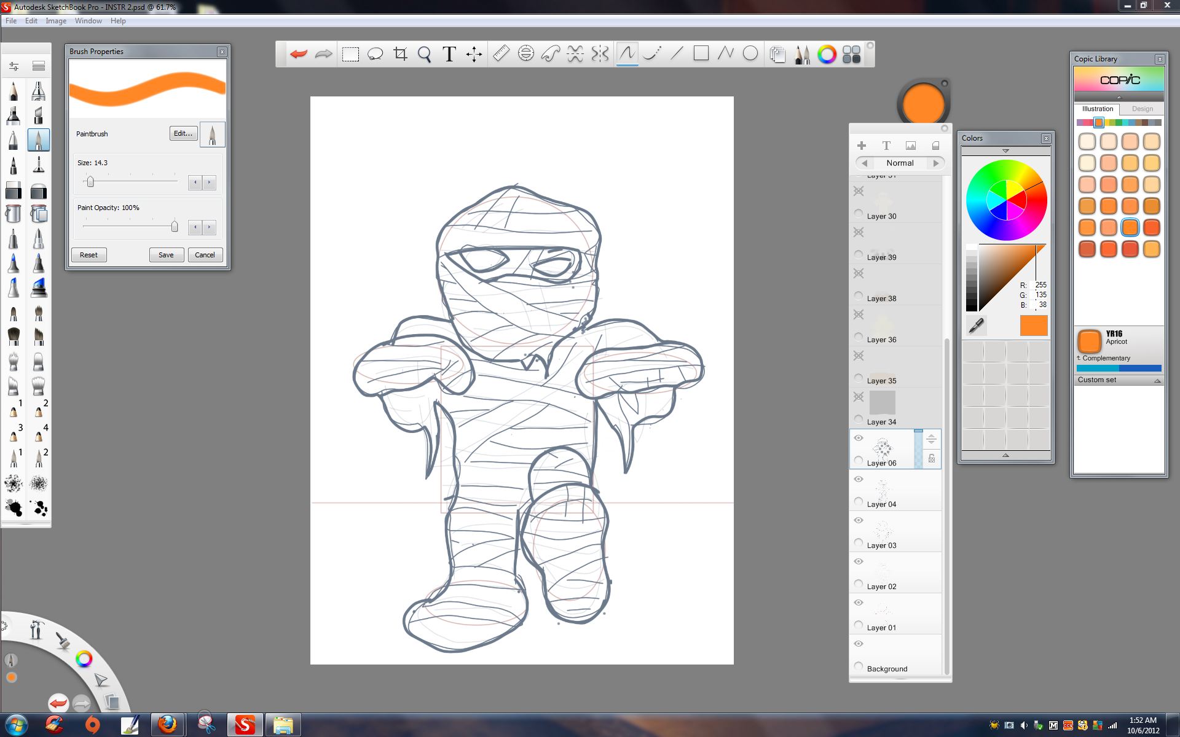Show hidden Layer 38
Screen dimensions: 1180x737
859,273
